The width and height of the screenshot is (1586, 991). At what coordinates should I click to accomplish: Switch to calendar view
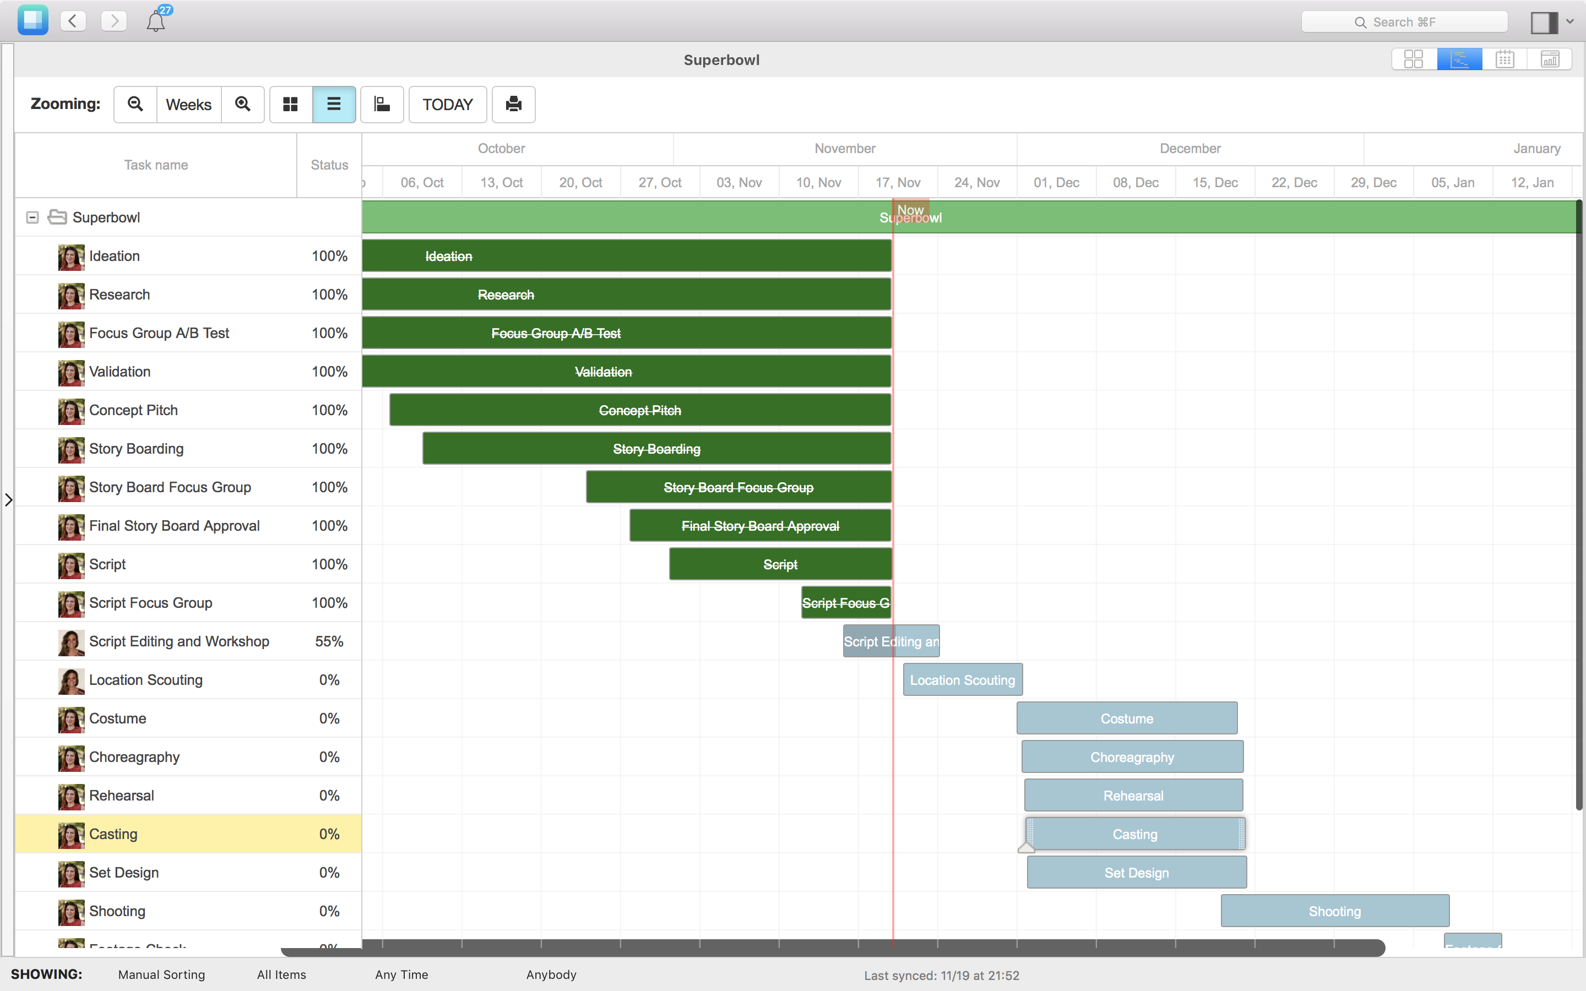[1504, 58]
